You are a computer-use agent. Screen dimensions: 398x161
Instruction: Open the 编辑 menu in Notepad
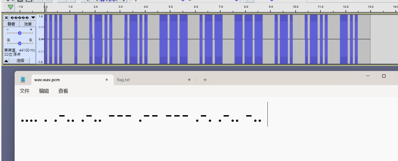tap(44, 91)
